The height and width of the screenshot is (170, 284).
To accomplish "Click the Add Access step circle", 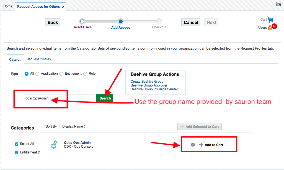I will click(x=120, y=21).
